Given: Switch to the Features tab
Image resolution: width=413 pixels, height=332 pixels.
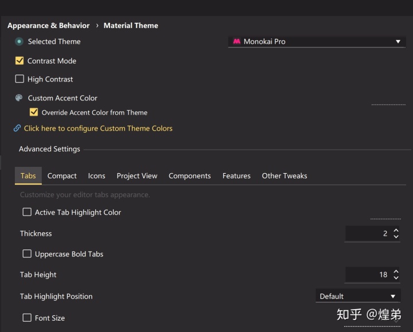Looking at the screenshot, I should [x=236, y=175].
